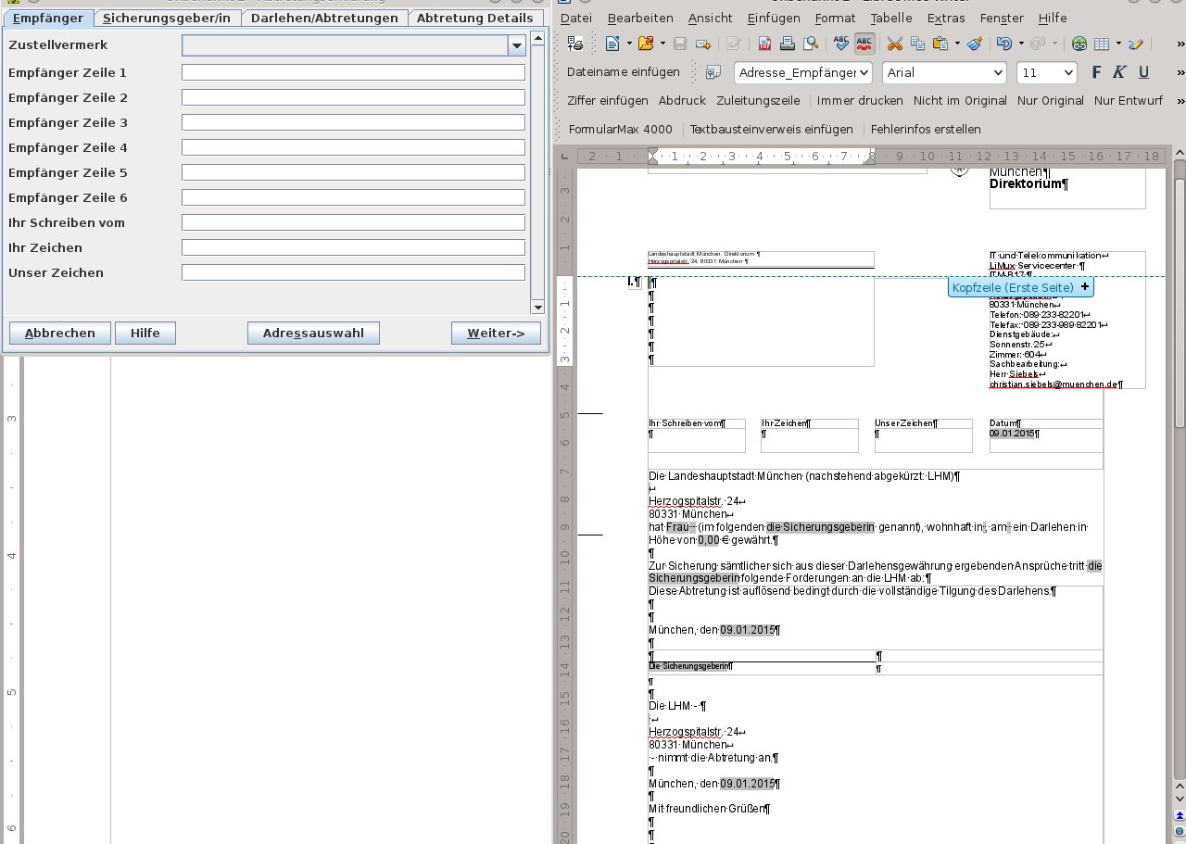Enable bold text formatting
The height and width of the screenshot is (844, 1186).
click(1096, 72)
